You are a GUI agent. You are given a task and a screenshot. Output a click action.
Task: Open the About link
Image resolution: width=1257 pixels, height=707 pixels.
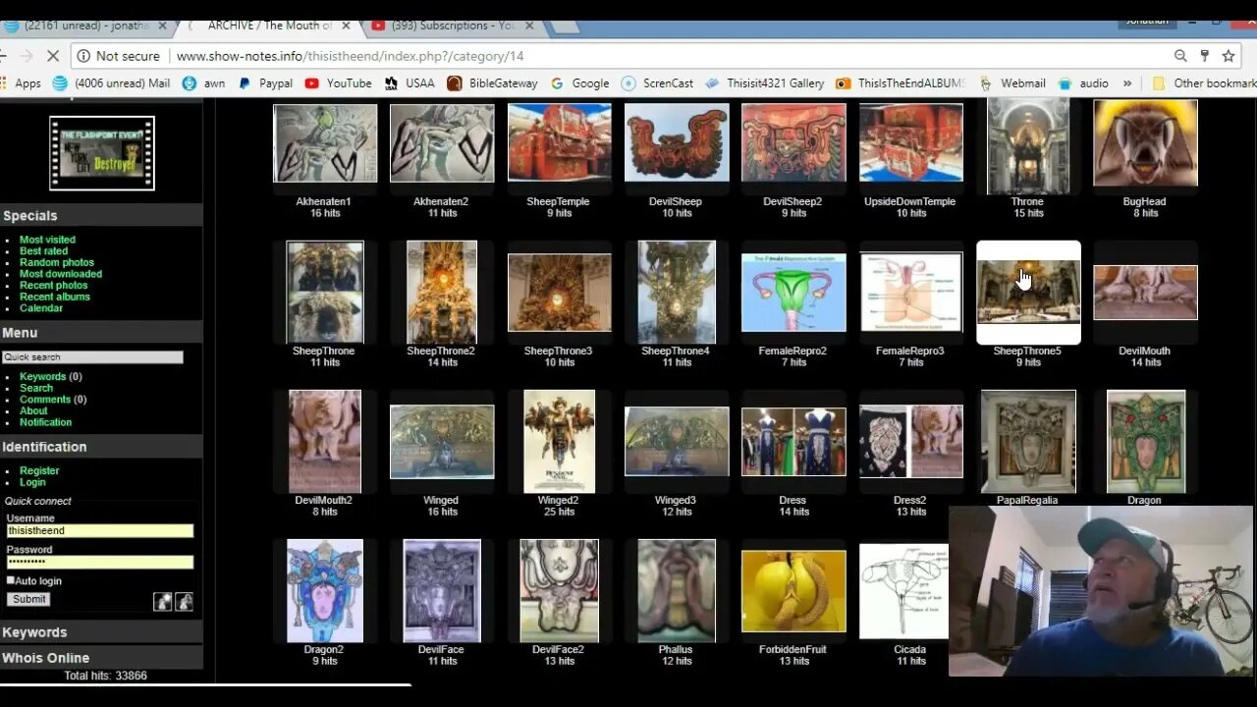[x=33, y=410]
